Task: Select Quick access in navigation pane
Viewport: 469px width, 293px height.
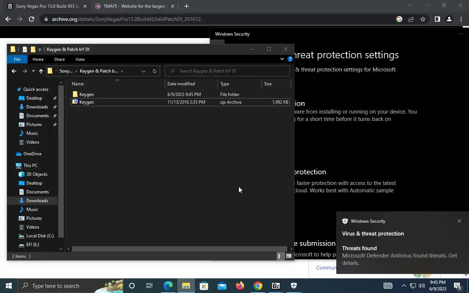Action: click(36, 89)
